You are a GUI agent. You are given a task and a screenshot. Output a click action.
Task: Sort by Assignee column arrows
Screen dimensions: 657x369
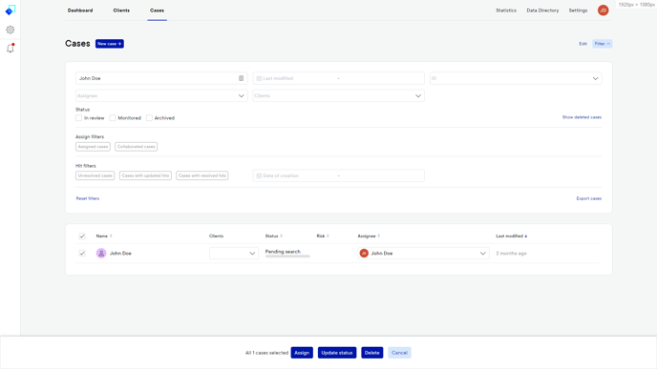[379, 236]
